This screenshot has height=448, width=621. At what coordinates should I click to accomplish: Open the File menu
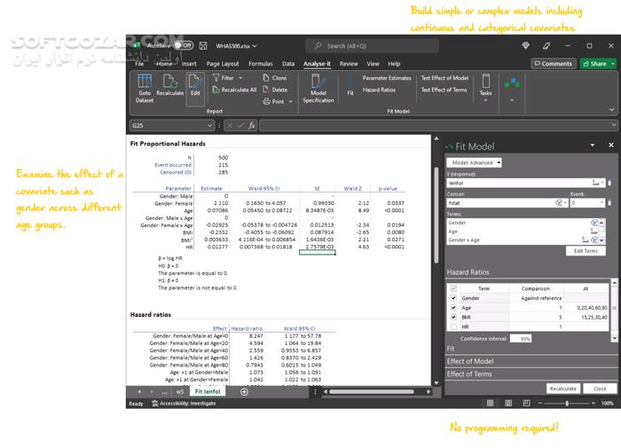[139, 63]
